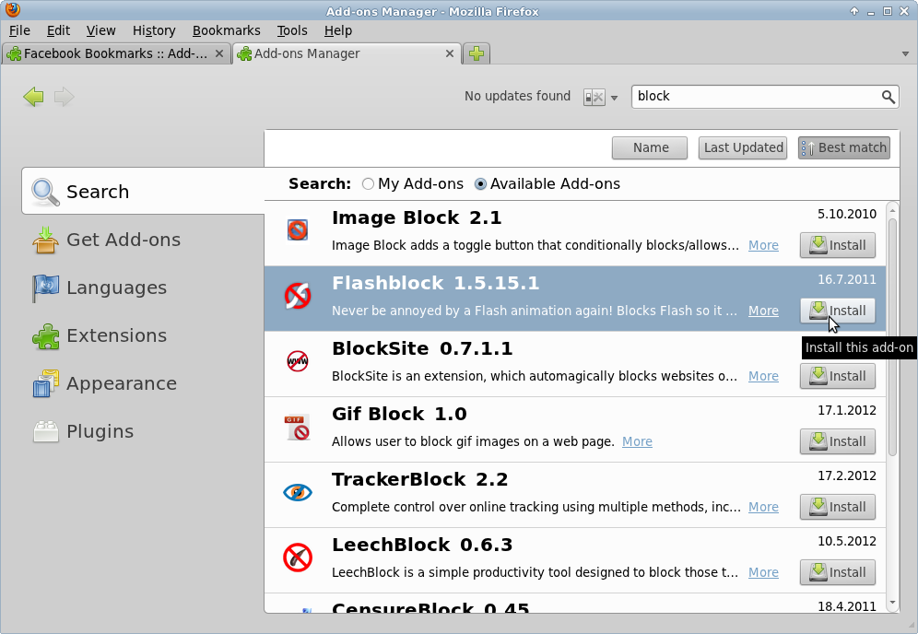
Task: Open the Help menu
Action: 338,30
